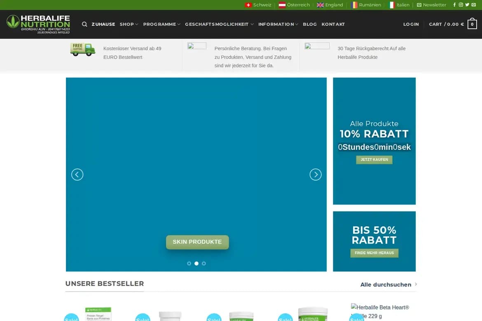The height and width of the screenshot is (321, 482).
Task: Open the shopping cart bag icon
Action: 472,24
